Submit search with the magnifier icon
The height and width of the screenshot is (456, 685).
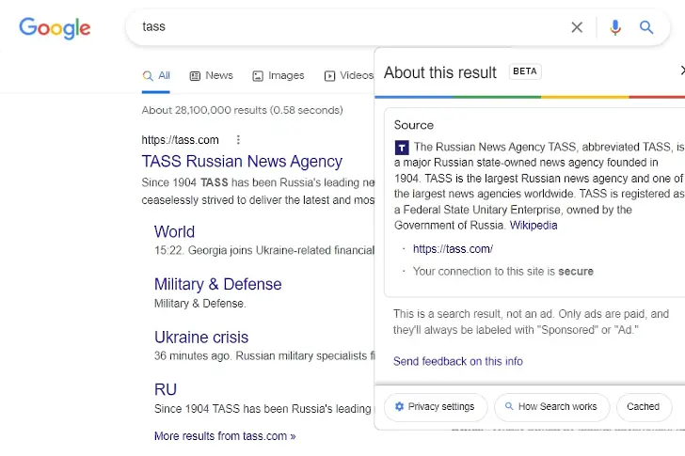(646, 27)
